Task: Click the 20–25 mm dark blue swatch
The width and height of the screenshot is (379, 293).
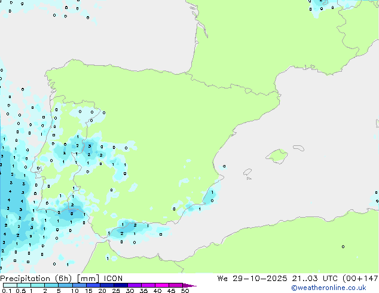Action: pos(106,285)
